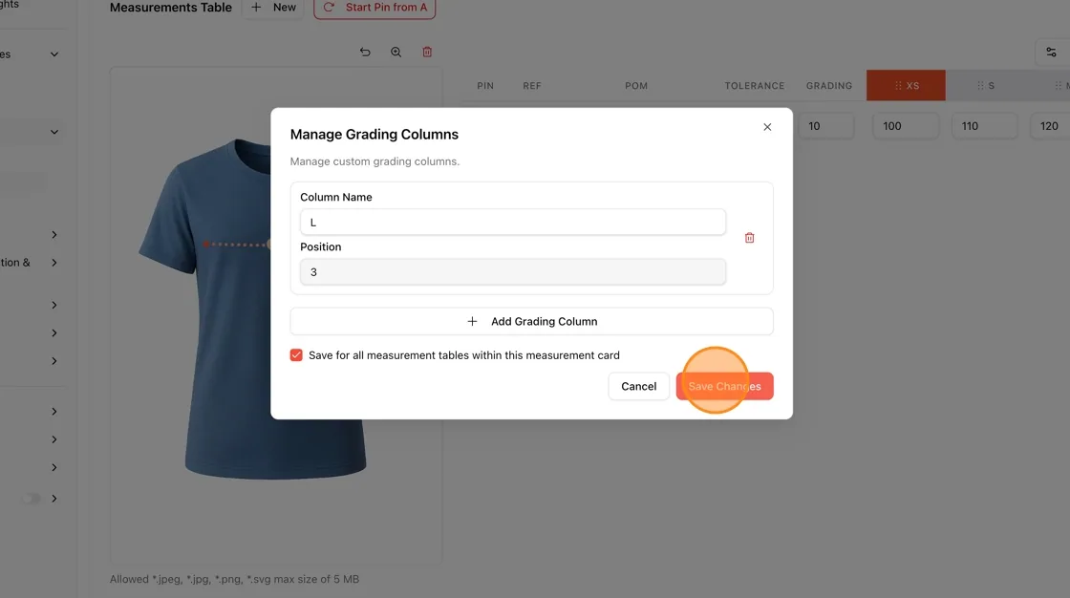Click Start Pin from A button
This screenshot has height=598, width=1070.
click(374, 8)
